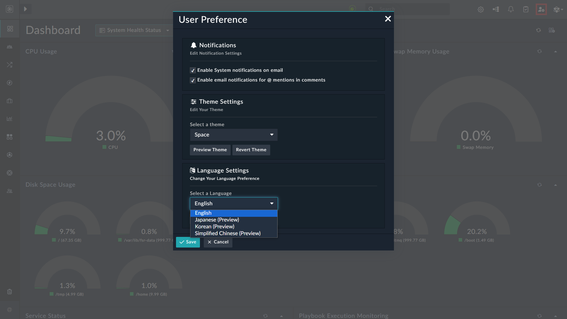Click the lightning automation icon in sidebar
Screen dimensions: 567x319
click(x=10, y=83)
